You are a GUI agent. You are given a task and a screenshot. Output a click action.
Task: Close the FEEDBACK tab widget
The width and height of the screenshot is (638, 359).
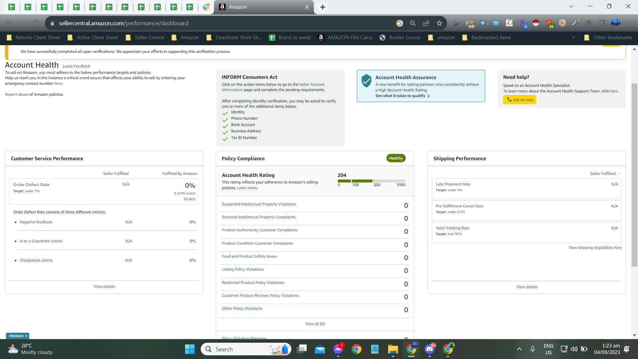click(x=26, y=336)
